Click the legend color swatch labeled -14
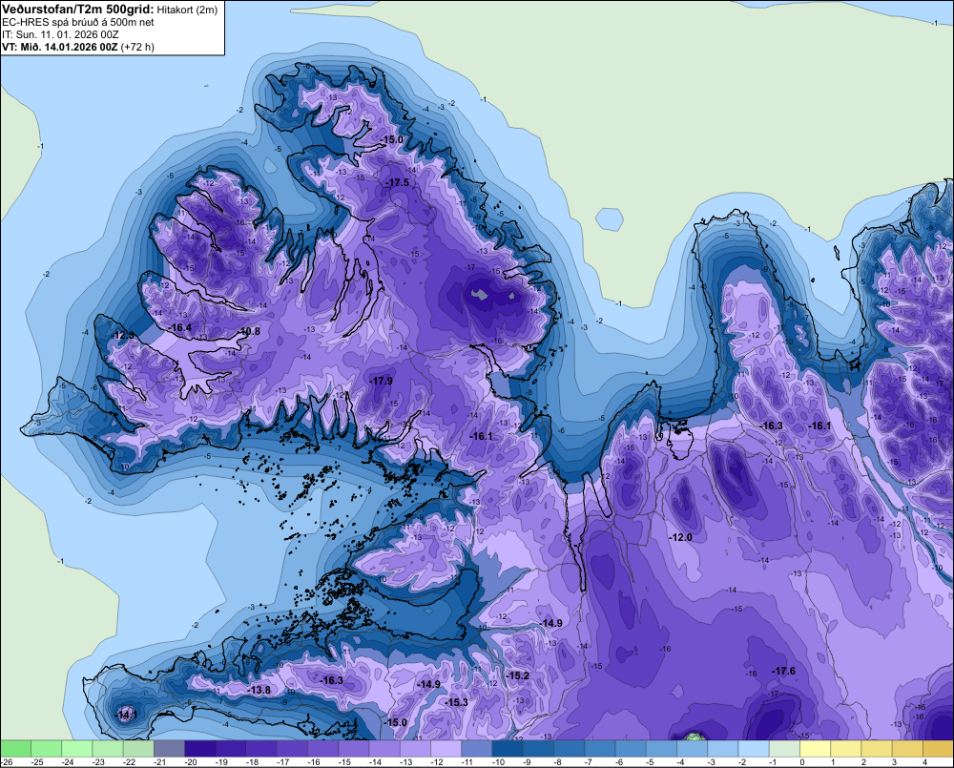The width and height of the screenshot is (954, 768). coord(384,748)
